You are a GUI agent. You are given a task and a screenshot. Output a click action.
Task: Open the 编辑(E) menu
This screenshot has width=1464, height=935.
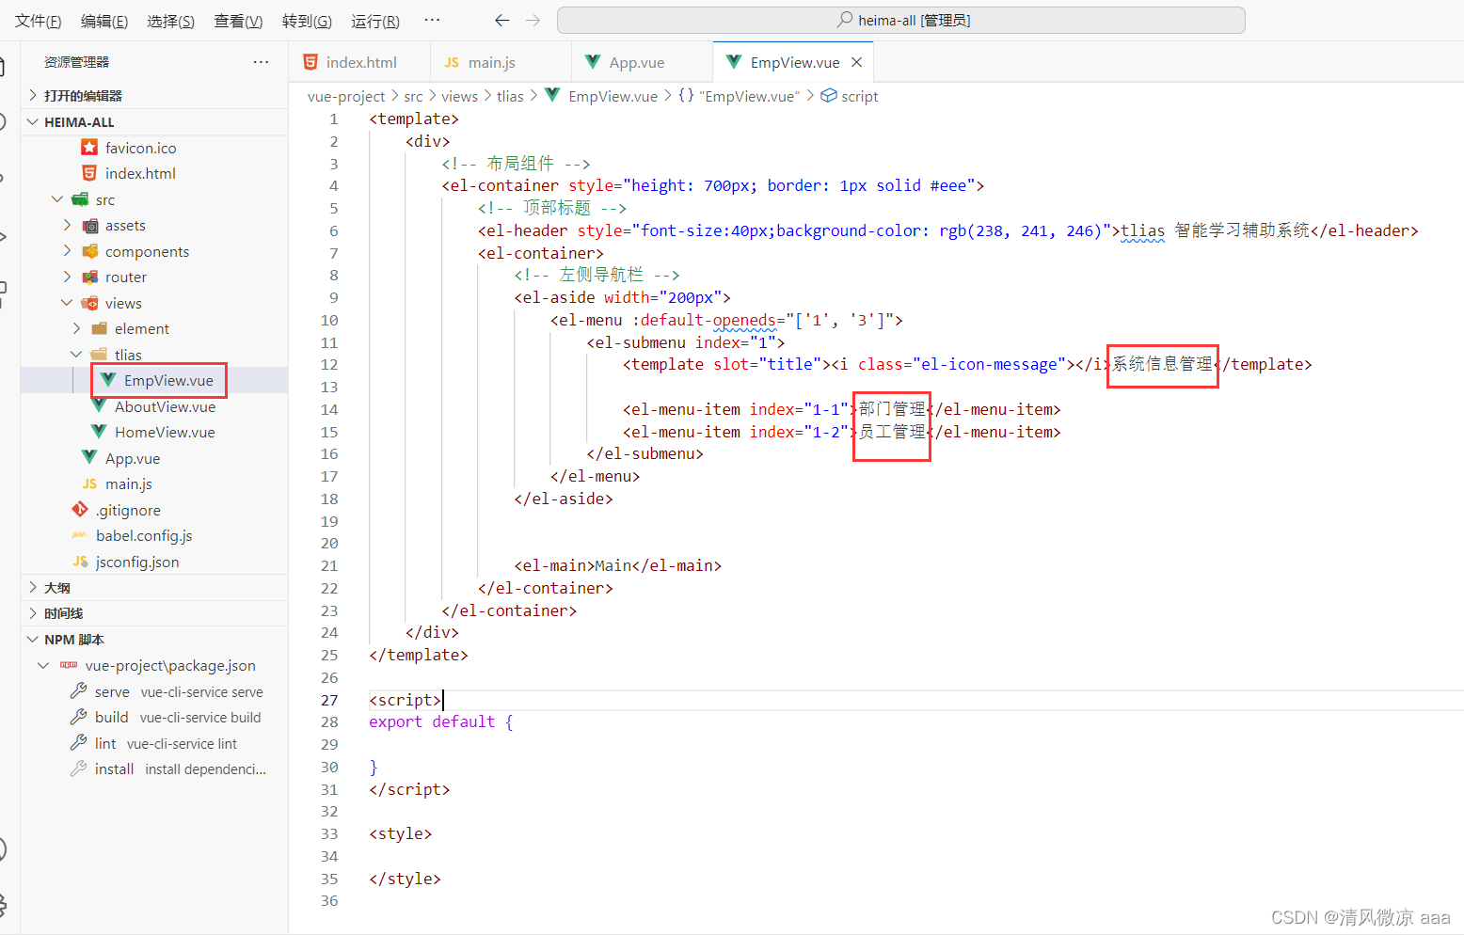[x=104, y=21]
